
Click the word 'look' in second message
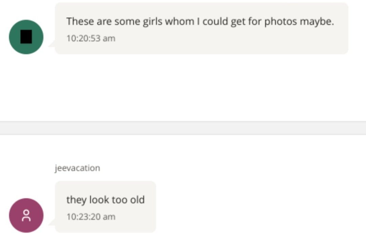pos(99,200)
